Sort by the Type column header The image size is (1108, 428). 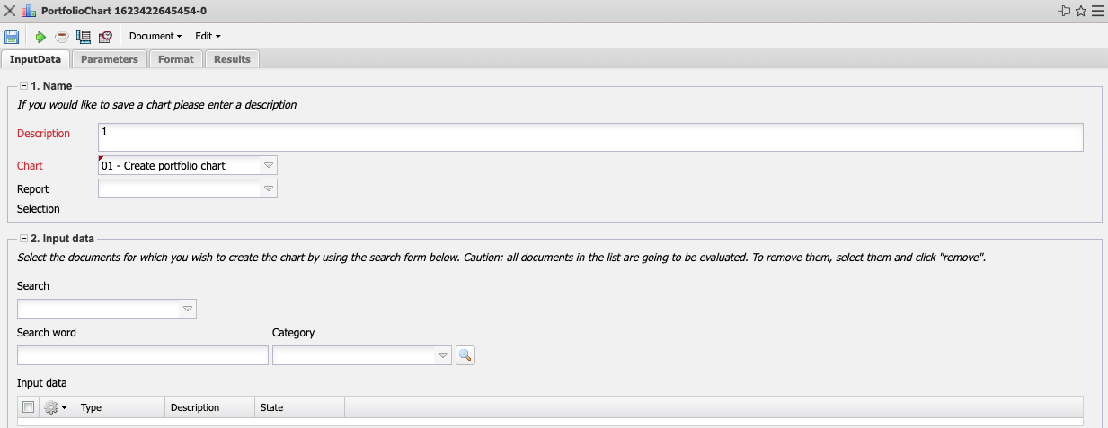[120, 407]
